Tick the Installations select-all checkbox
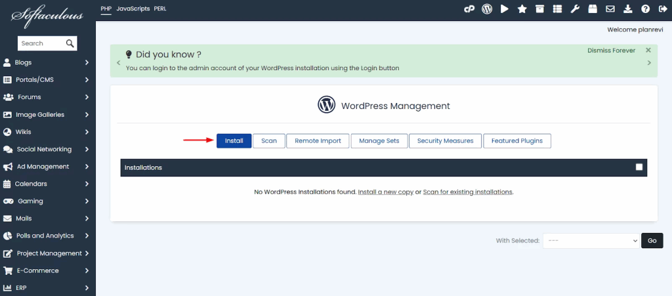The height and width of the screenshot is (296, 672). tap(639, 167)
